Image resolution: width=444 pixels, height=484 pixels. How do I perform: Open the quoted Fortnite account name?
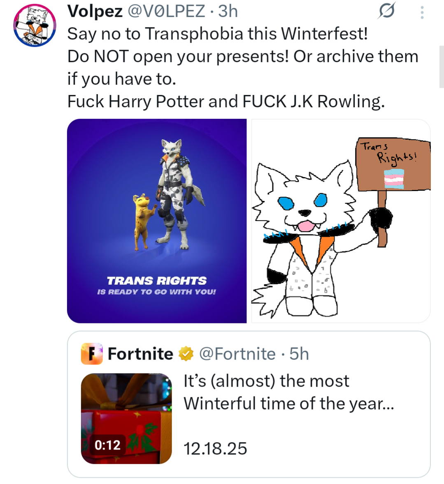140,354
